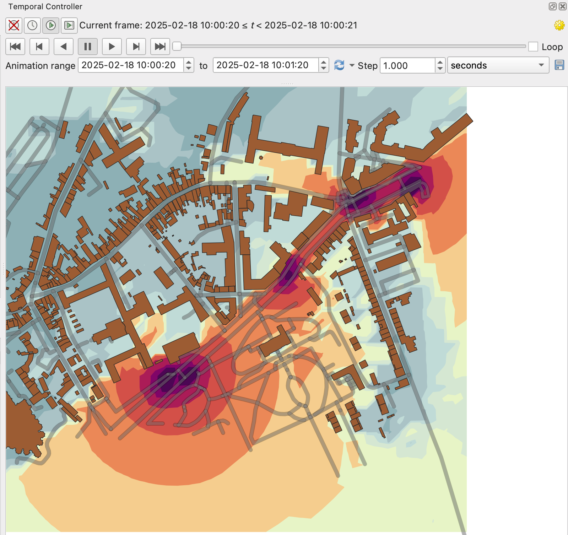This screenshot has height=535, width=568.
Task: Fast forward to last frame
Action: coord(160,47)
